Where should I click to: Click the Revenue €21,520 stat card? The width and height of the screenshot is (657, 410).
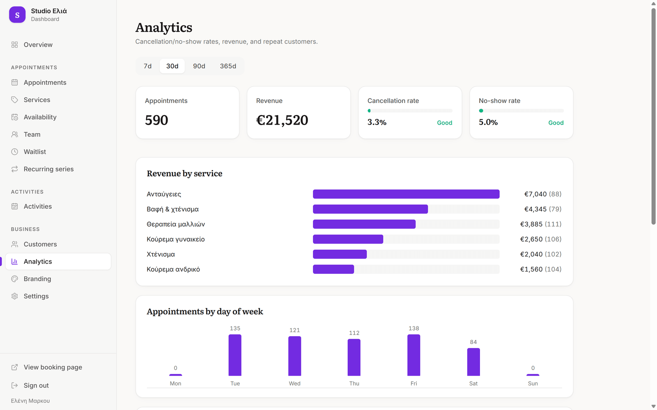click(299, 112)
